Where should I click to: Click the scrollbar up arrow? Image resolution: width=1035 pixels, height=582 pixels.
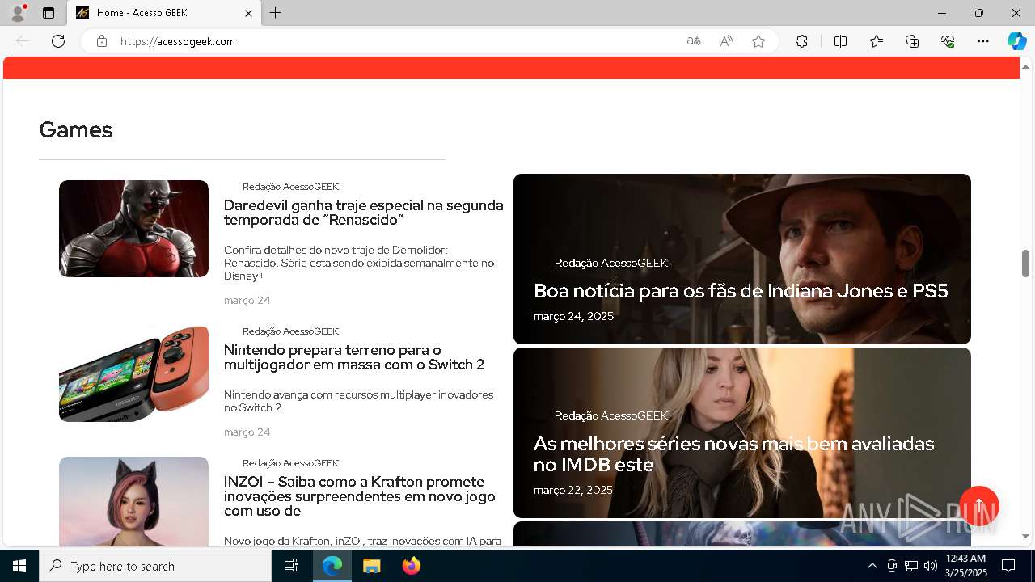pyautogui.click(x=1025, y=66)
